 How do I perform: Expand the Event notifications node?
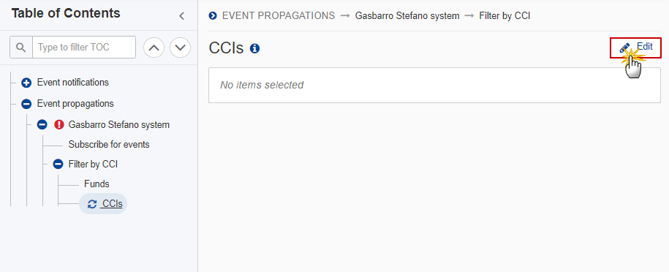coord(26,83)
